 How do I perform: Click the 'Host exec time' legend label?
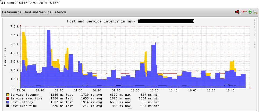pos(23,106)
